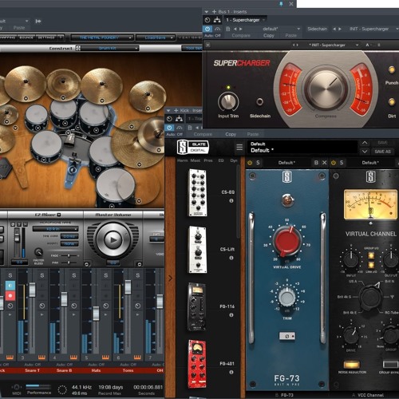Open the 1 - Supercharger insert selector dropdown
The width and height of the screenshot is (399, 399).
pos(245,20)
